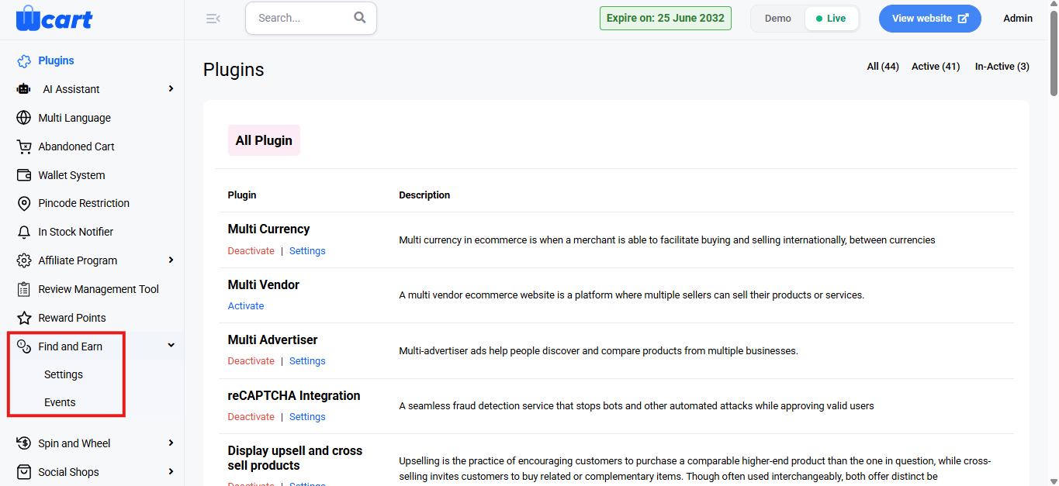Open Review Management Tool in sidebar

pyautogui.click(x=99, y=289)
